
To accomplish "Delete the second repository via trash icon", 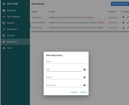I will click(x=123, y=22).
